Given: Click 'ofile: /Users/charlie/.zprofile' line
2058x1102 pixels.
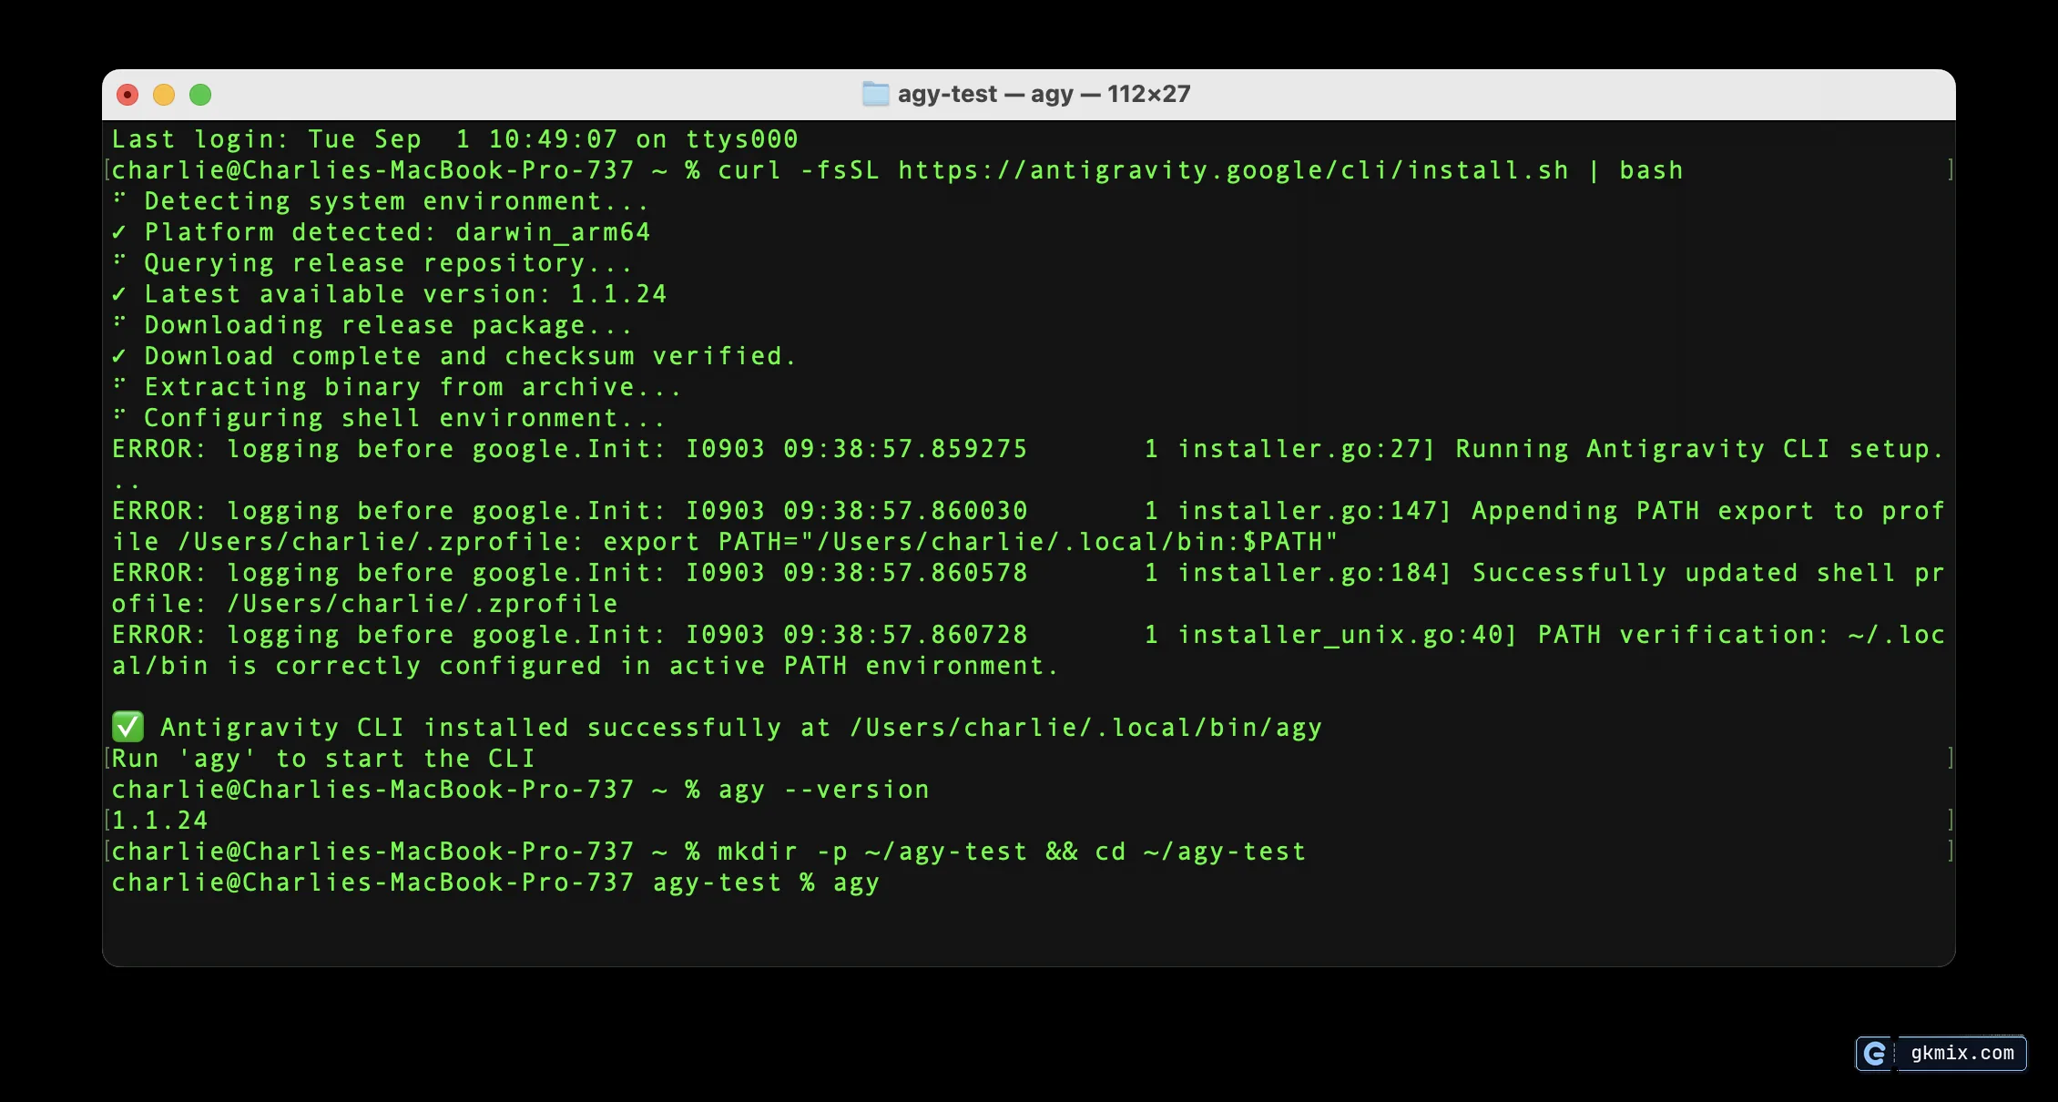Looking at the screenshot, I should 364,604.
